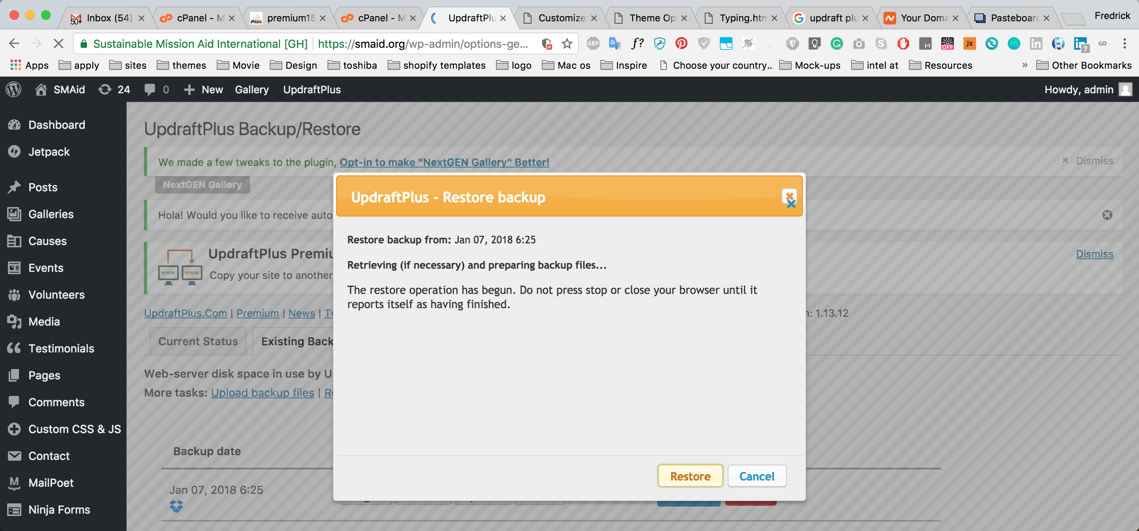Open MailPoet in the sidebar
Viewport: 1139px width, 531px height.
point(51,483)
